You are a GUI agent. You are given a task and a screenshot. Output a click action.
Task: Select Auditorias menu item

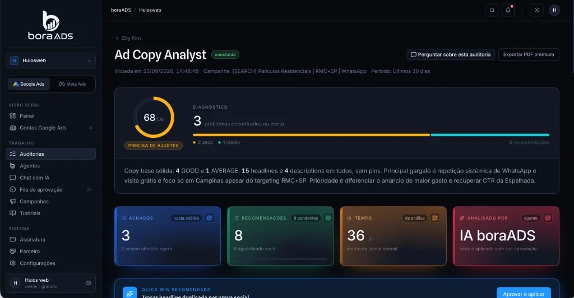pos(50,154)
